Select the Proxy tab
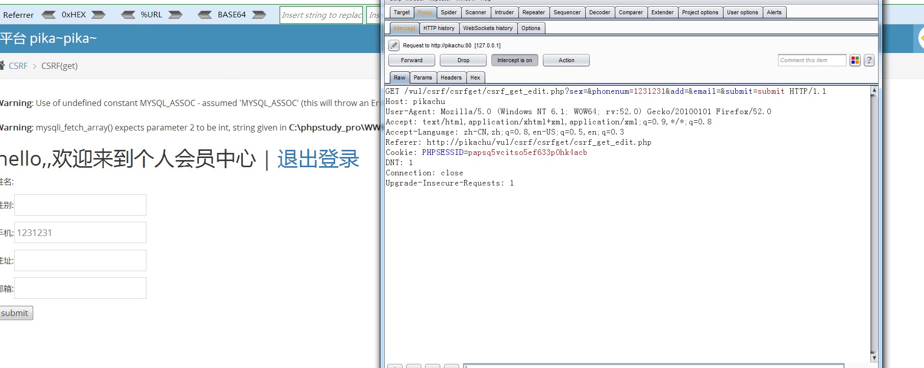The image size is (924, 368). [424, 12]
